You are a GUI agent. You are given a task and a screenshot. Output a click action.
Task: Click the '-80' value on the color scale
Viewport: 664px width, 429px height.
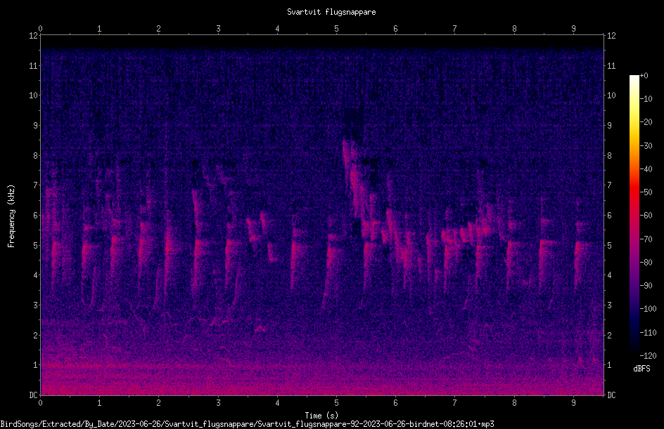(646, 263)
